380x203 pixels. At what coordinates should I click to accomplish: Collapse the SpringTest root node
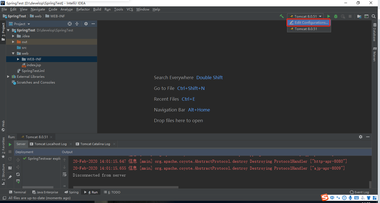point(8,30)
